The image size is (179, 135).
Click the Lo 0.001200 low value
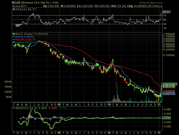point(85,6)
